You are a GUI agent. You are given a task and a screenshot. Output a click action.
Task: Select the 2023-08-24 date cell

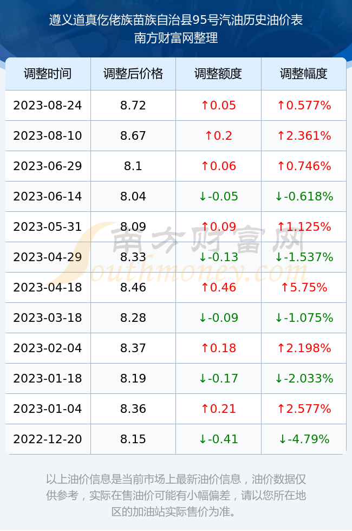click(x=48, y=105)
